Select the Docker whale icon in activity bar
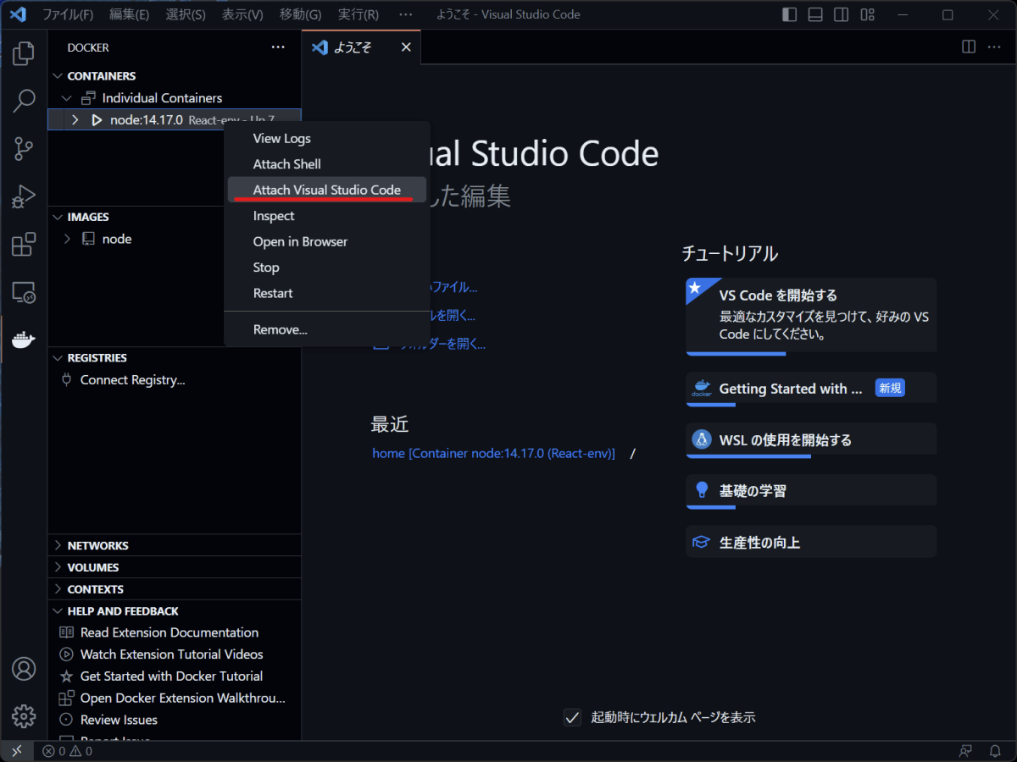 [x=24, y=340]
